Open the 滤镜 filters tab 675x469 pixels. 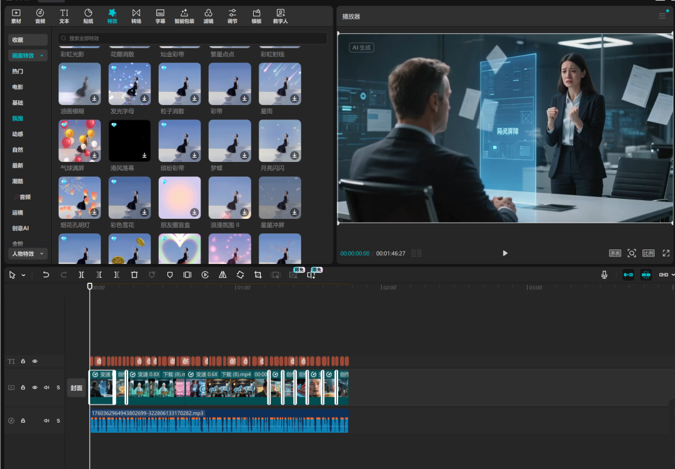click(208, 16)
